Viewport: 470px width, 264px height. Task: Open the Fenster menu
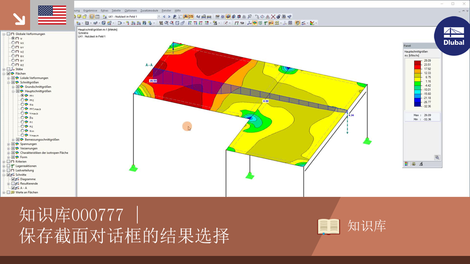coord(166,11)
